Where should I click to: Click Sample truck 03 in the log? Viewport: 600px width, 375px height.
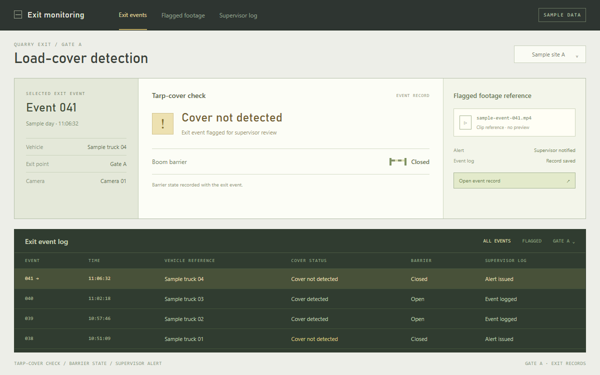[184, 299]
